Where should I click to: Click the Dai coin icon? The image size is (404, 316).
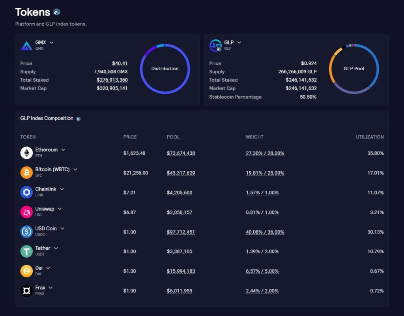click(x=26, y=271)
